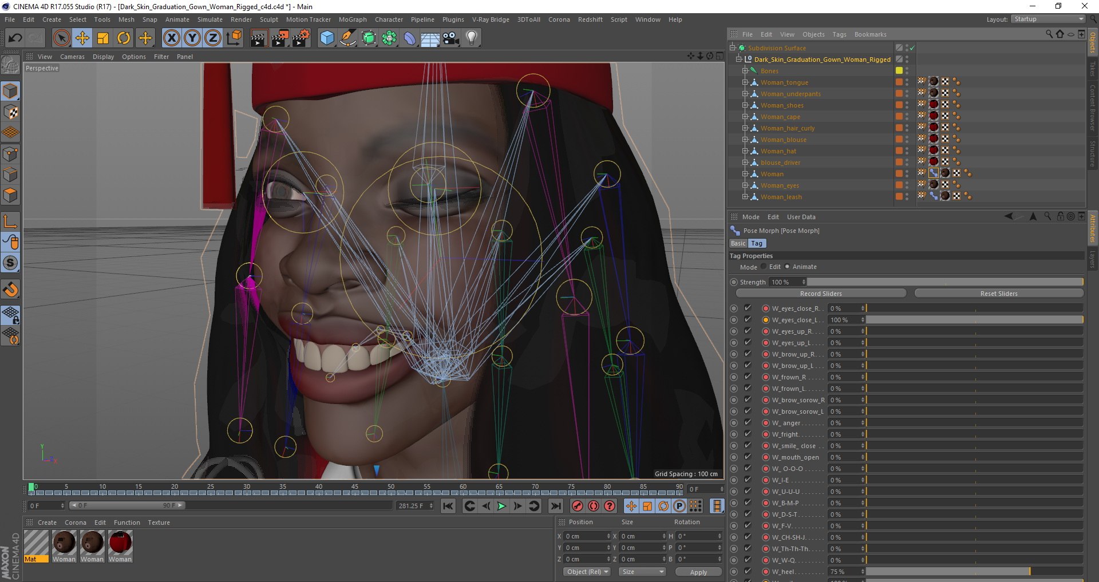Click the Record Active Objects button

click(578, 506)
